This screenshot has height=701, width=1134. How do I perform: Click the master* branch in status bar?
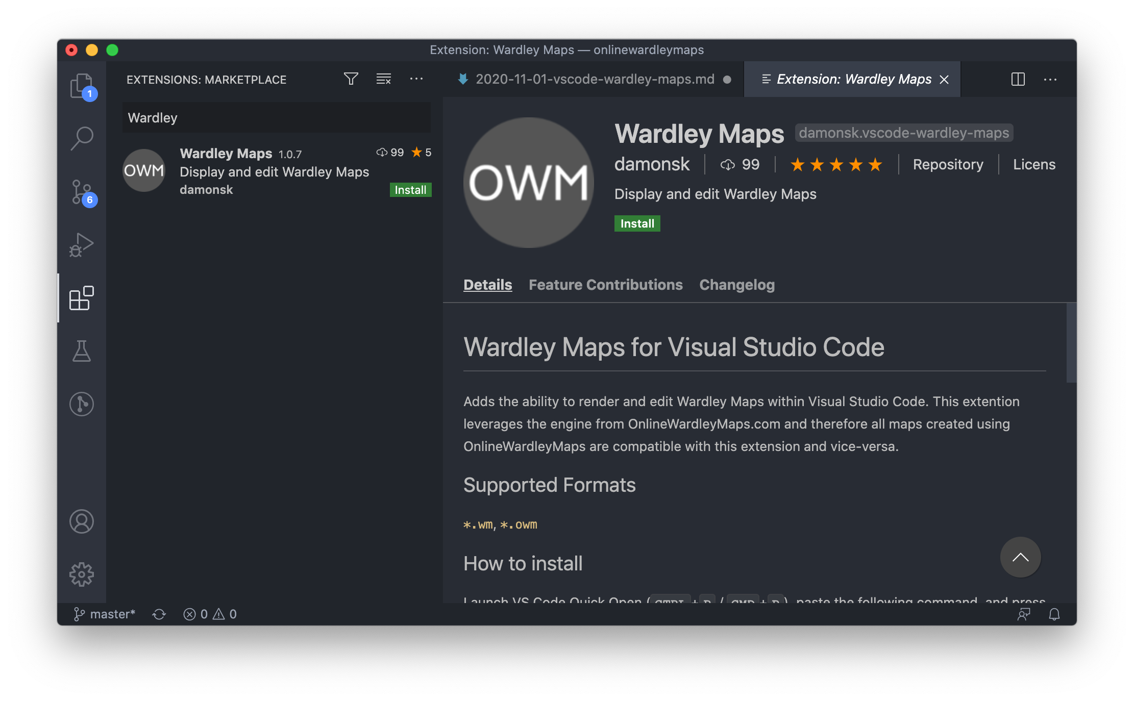coord(105,614)
